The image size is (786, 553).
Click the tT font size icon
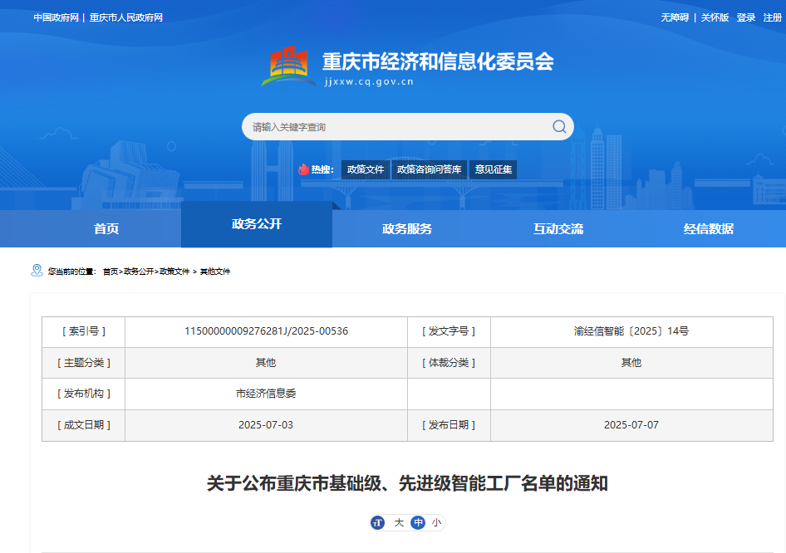[x=378, y=522]
